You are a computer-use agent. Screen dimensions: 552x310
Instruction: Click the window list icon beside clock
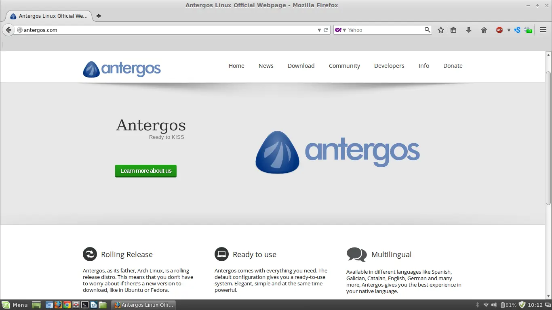pos(548,305)
